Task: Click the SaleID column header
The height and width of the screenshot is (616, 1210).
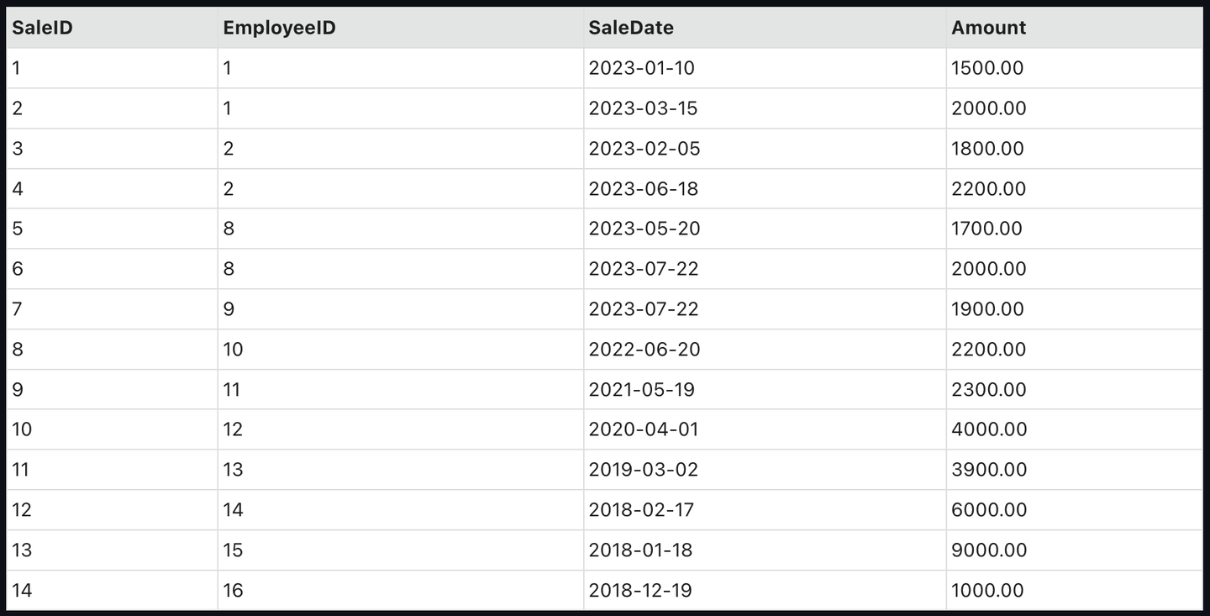Action: click(42, 28)
